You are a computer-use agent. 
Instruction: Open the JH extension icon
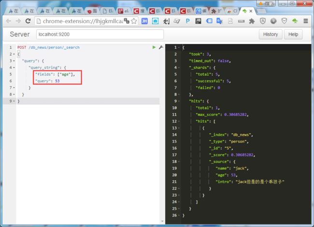(x=144, y=21)
